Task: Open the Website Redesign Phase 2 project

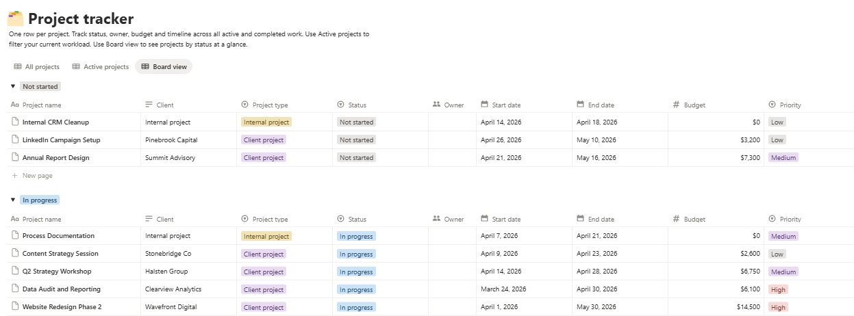Action: click(62, 306)
